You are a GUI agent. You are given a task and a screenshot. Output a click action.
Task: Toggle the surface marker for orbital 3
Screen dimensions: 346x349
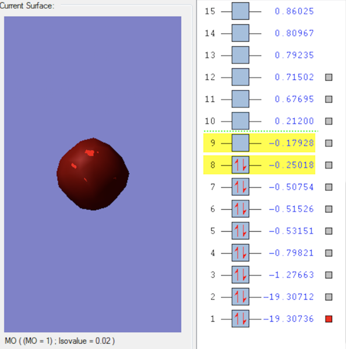(x=329, y=275)
